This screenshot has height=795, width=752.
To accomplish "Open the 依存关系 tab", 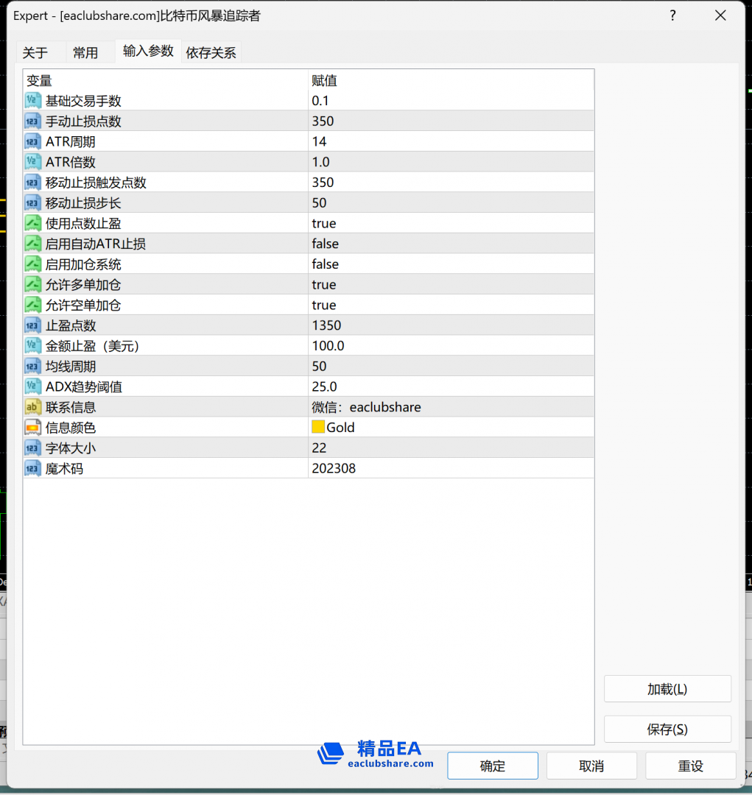I will click(x=211, y=52).
